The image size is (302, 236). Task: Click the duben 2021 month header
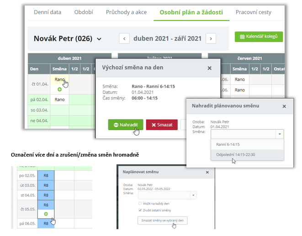click(69, 58)
